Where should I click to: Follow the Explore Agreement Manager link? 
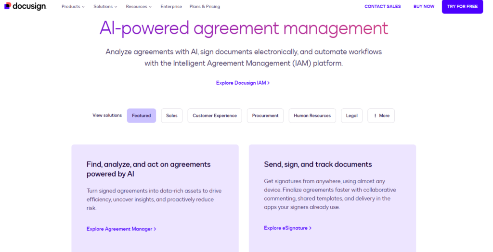pyautogui.click(x=121, y=229)
